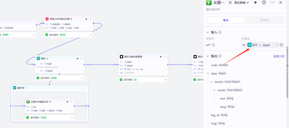Screen dimensions: 289x128
Task: Click the url input tag on 从图片中提取文字 node
Action: point(33,107)
